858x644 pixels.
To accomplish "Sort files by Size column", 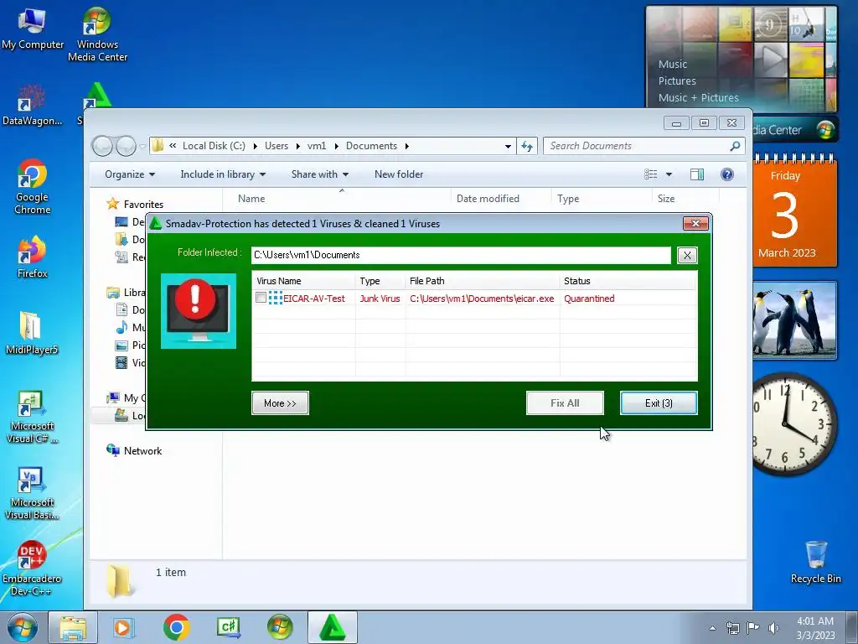I will click(x=666, y=199).
